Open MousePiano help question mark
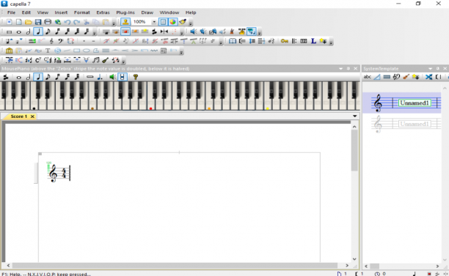 coord(136,77)
